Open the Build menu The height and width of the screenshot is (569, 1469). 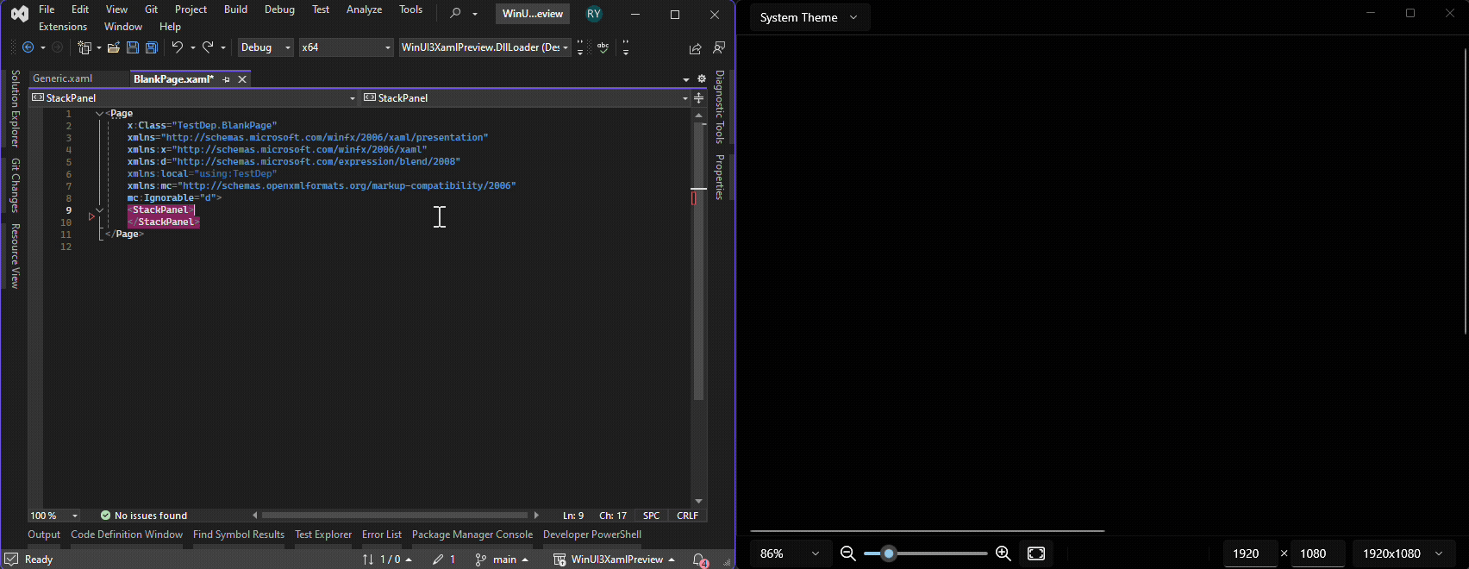point(235,9)
